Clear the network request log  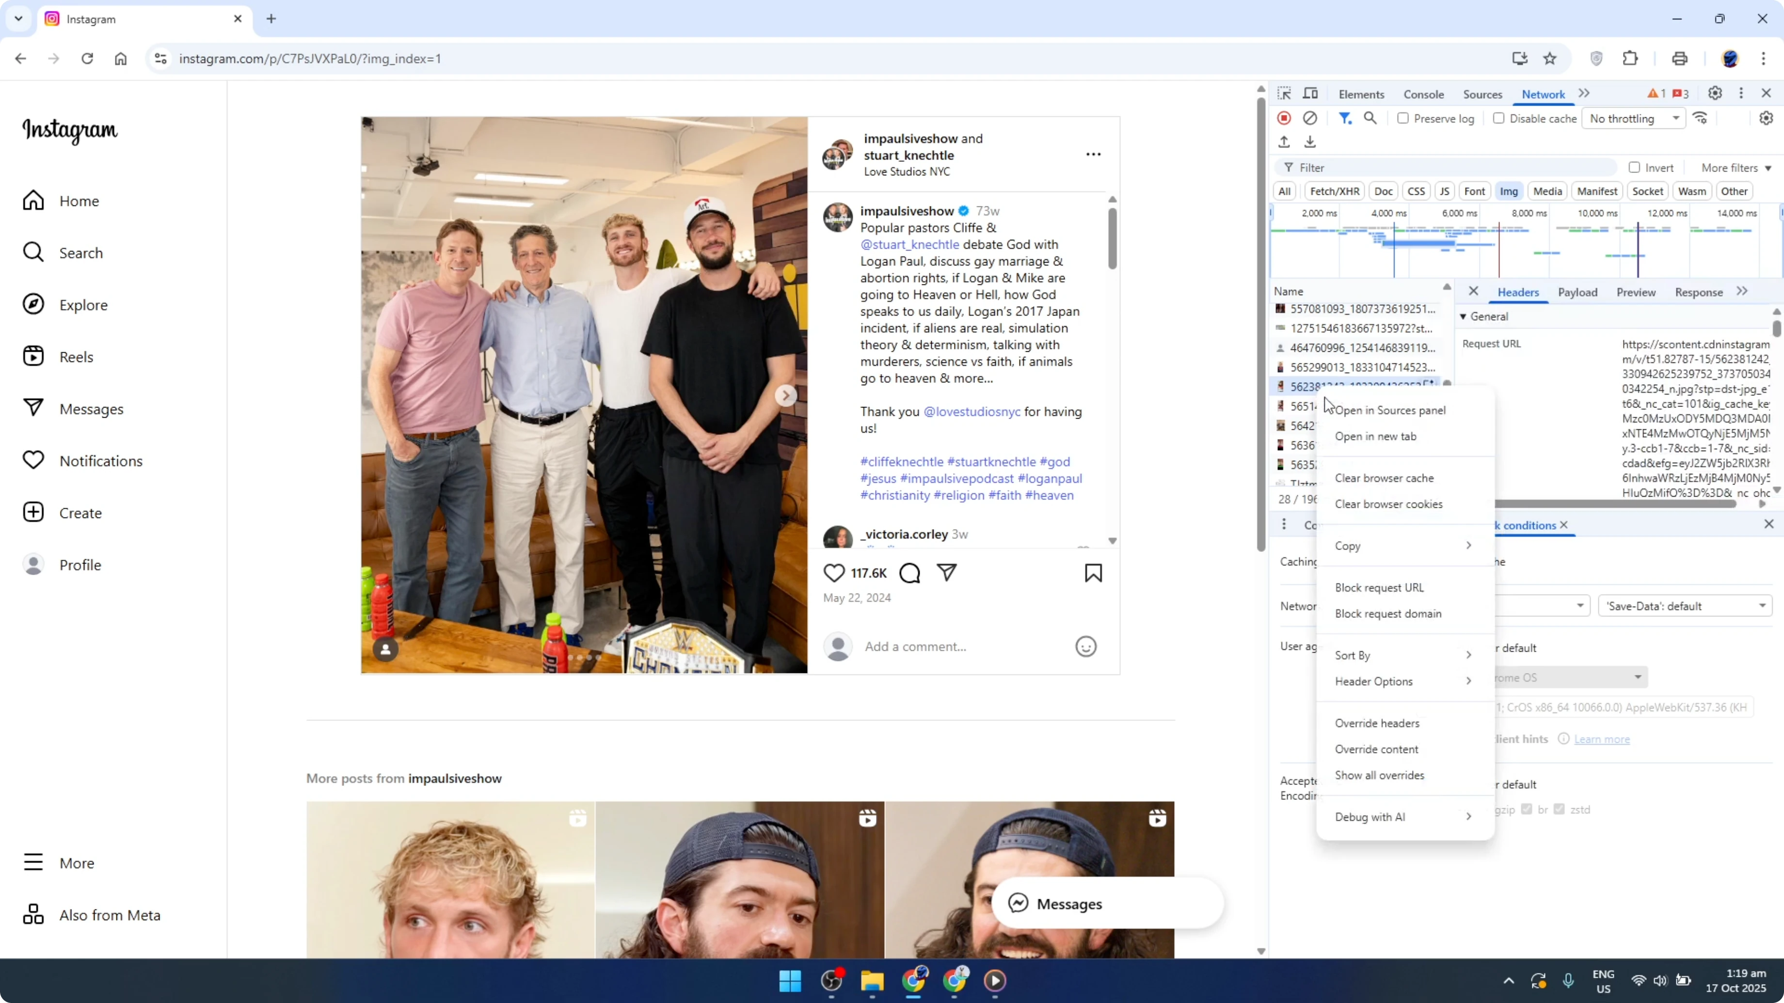(1309, 118)
